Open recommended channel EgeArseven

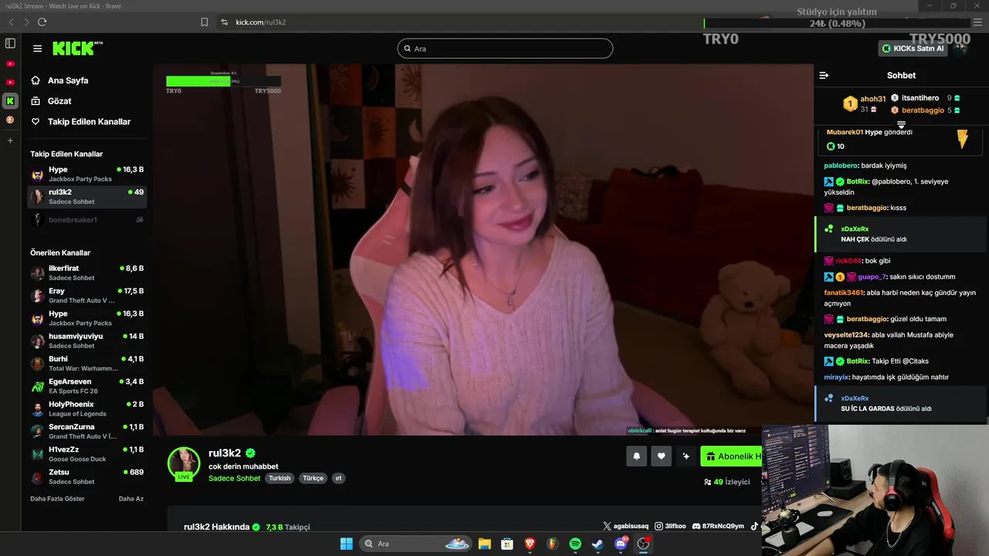87,386
